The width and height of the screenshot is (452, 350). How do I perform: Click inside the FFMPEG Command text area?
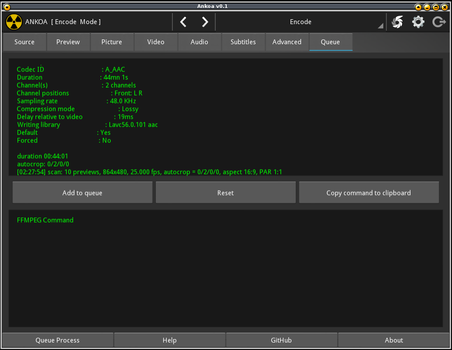tap(226, 269)
